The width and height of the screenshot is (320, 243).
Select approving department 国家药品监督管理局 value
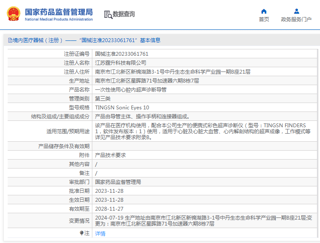[118, 182]
